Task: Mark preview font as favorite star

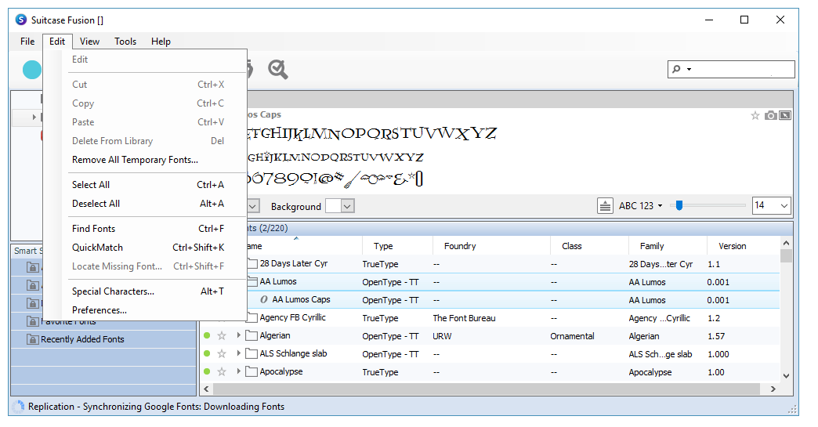Action: point(755,115)
